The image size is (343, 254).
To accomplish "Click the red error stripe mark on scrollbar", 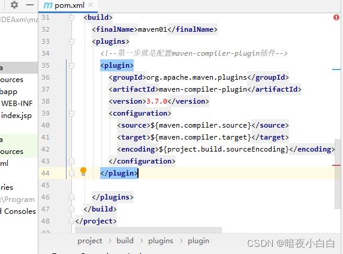I will (336, 165).
